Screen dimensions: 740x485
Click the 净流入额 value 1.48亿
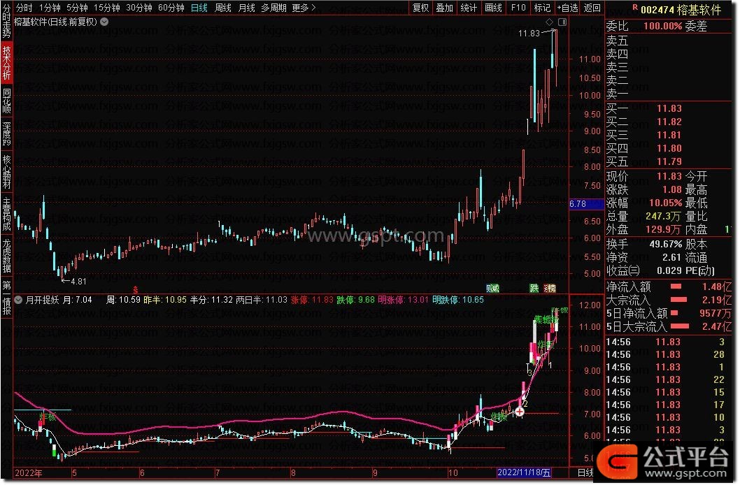pyautogui.click(x=716, y=287)
